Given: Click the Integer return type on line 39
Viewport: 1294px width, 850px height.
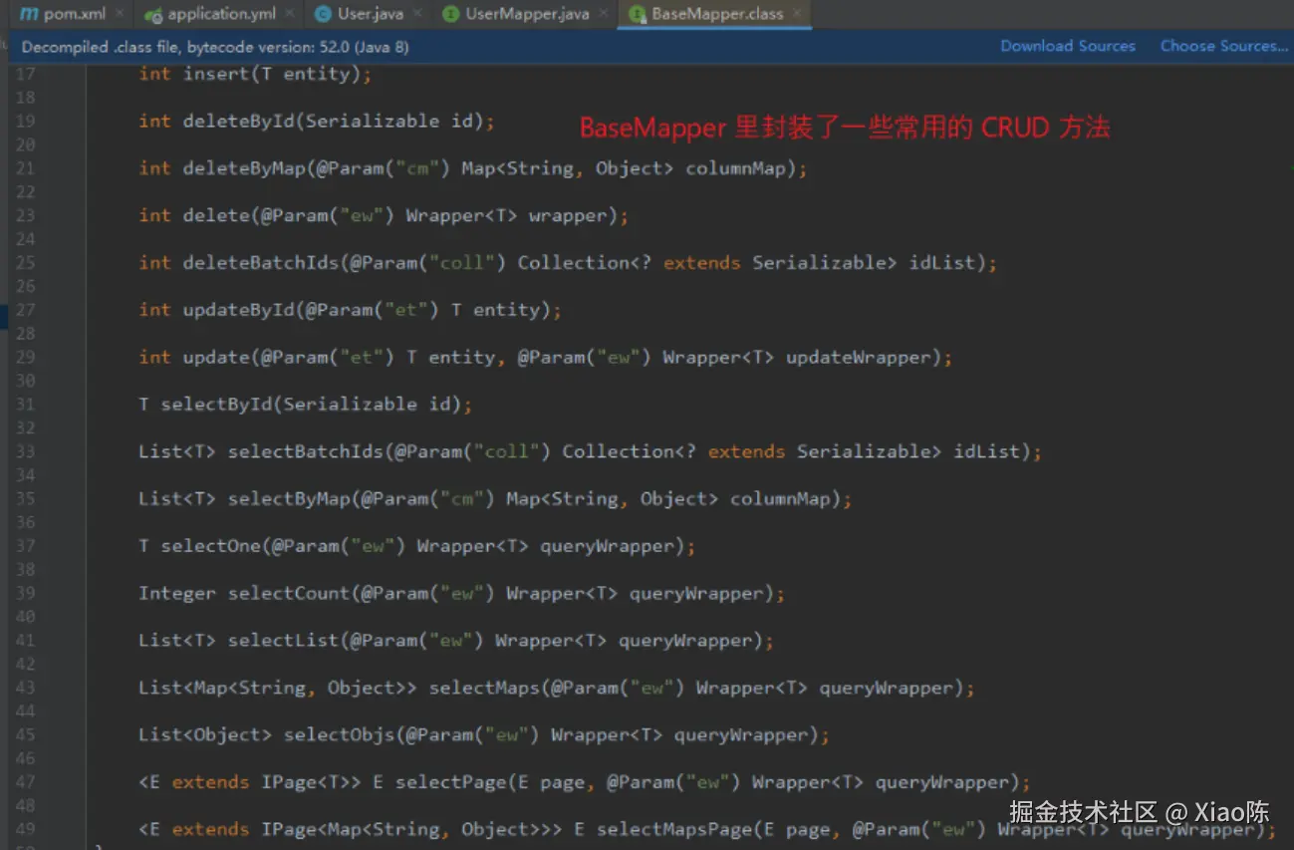Looking at the screenshot, I should click(x=177, y=593).
